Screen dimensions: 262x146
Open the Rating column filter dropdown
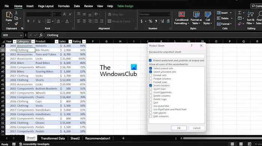pos(84,41)
